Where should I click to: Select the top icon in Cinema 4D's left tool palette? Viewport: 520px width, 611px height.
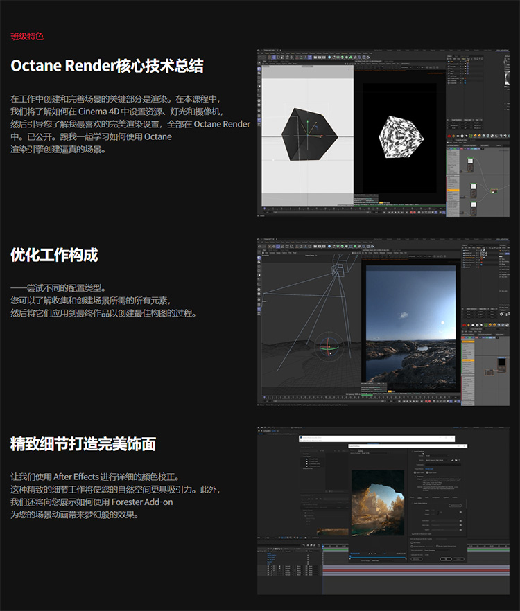259,69
